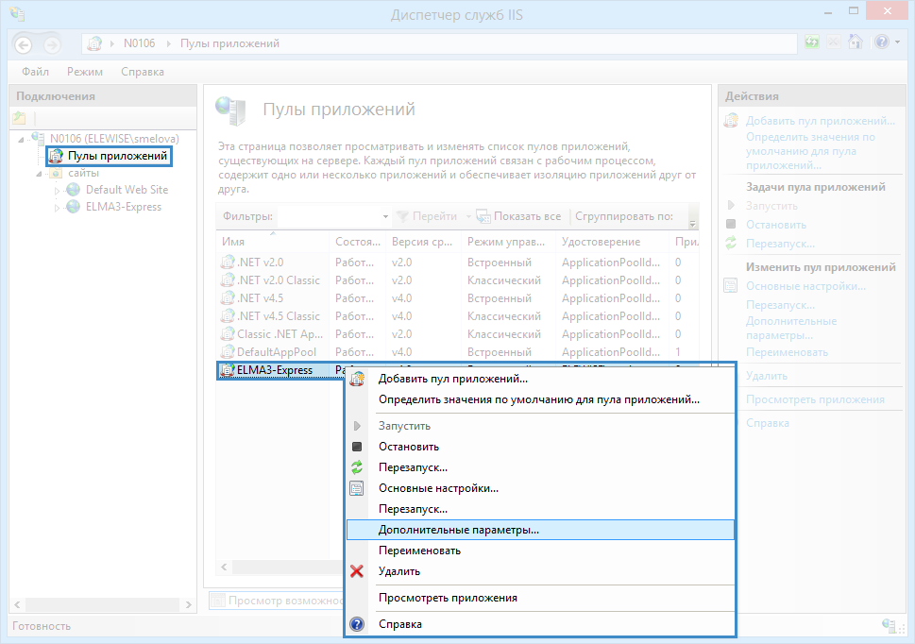Image resolution: width=915 pixels, height=644 pixels.
Task: Click the Add application pool icon in context menu
Action: (357, 380)
